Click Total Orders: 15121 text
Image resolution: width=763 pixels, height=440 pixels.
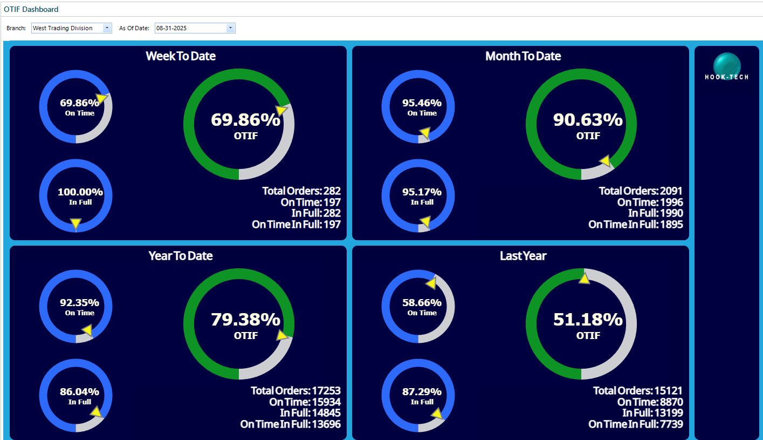point(638,390)
